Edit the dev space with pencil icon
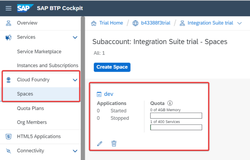Image resolution: width=250 pixels, height=160 pixels. click(100, 143)
